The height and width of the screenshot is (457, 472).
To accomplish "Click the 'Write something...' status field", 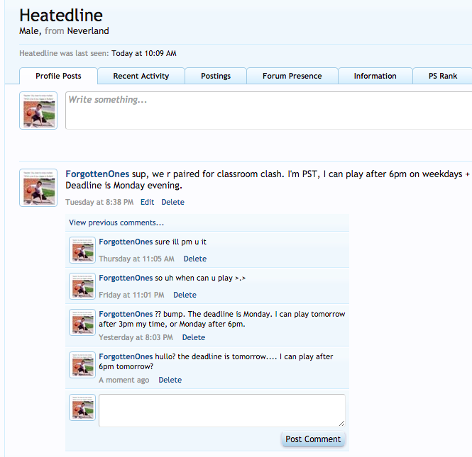I will pyautogui.click(x=268, y=111).
